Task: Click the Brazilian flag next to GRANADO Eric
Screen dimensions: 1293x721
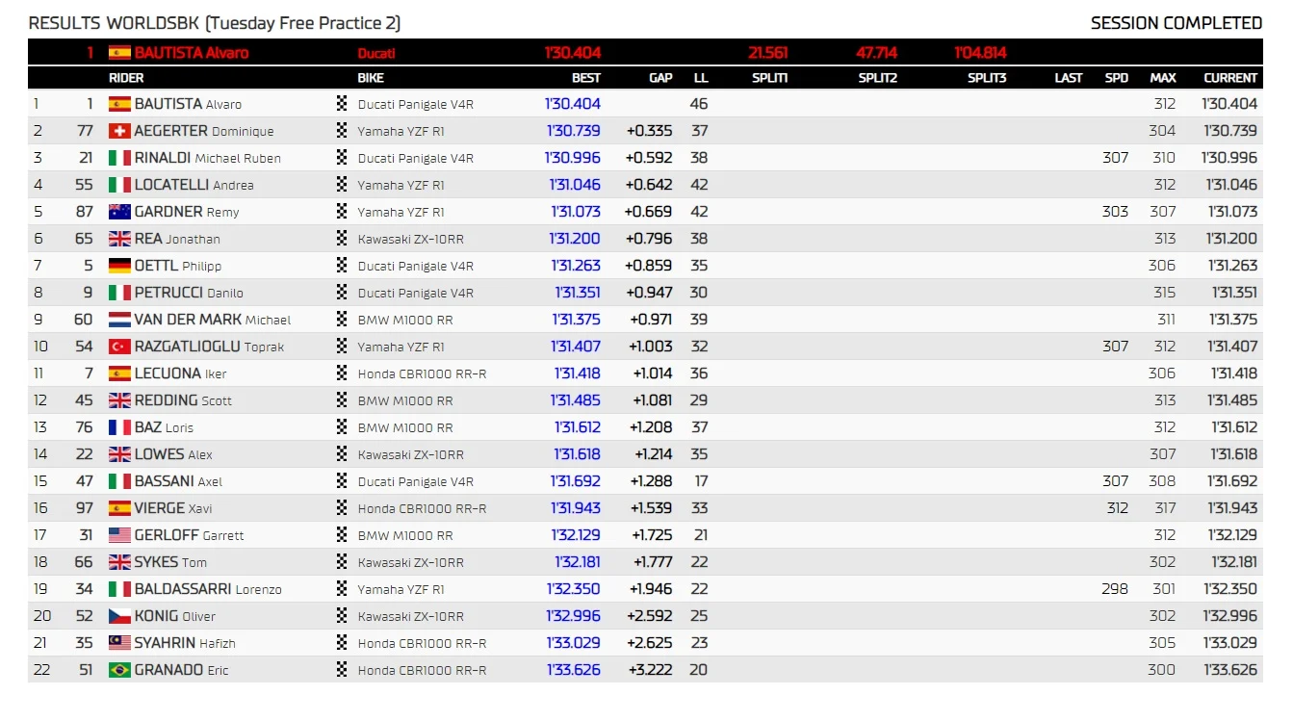Action: [119, 670]
